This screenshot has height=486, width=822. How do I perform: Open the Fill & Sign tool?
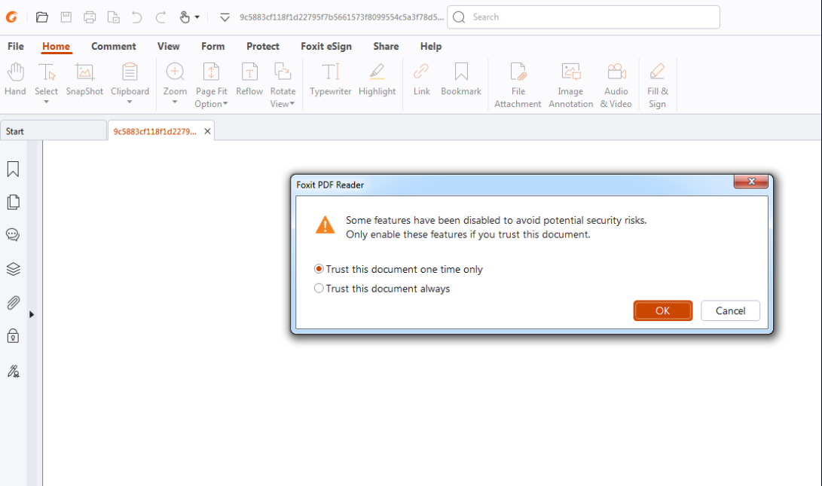(x=658, y=85)
